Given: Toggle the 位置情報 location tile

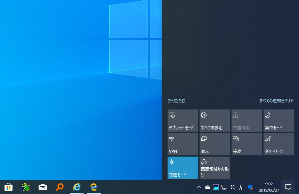Looking at the screenshot, I should [247, 121].
